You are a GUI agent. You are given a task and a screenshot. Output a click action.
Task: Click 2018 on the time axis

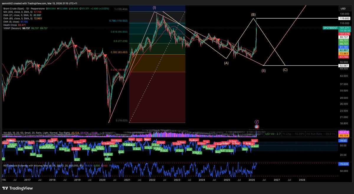click(52, 179)
